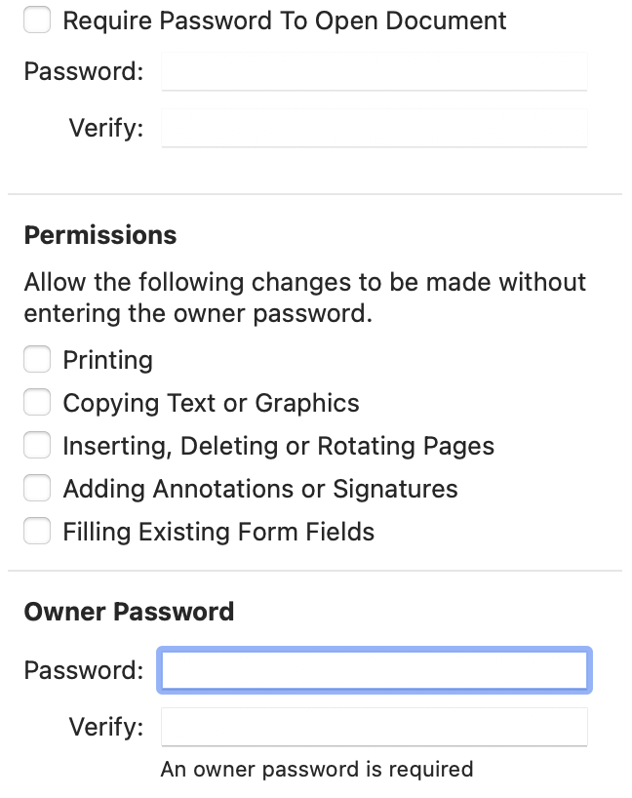
Task: Toggle Adding Annotations or Signatures checkbox
Action: [x=37, y=489]
